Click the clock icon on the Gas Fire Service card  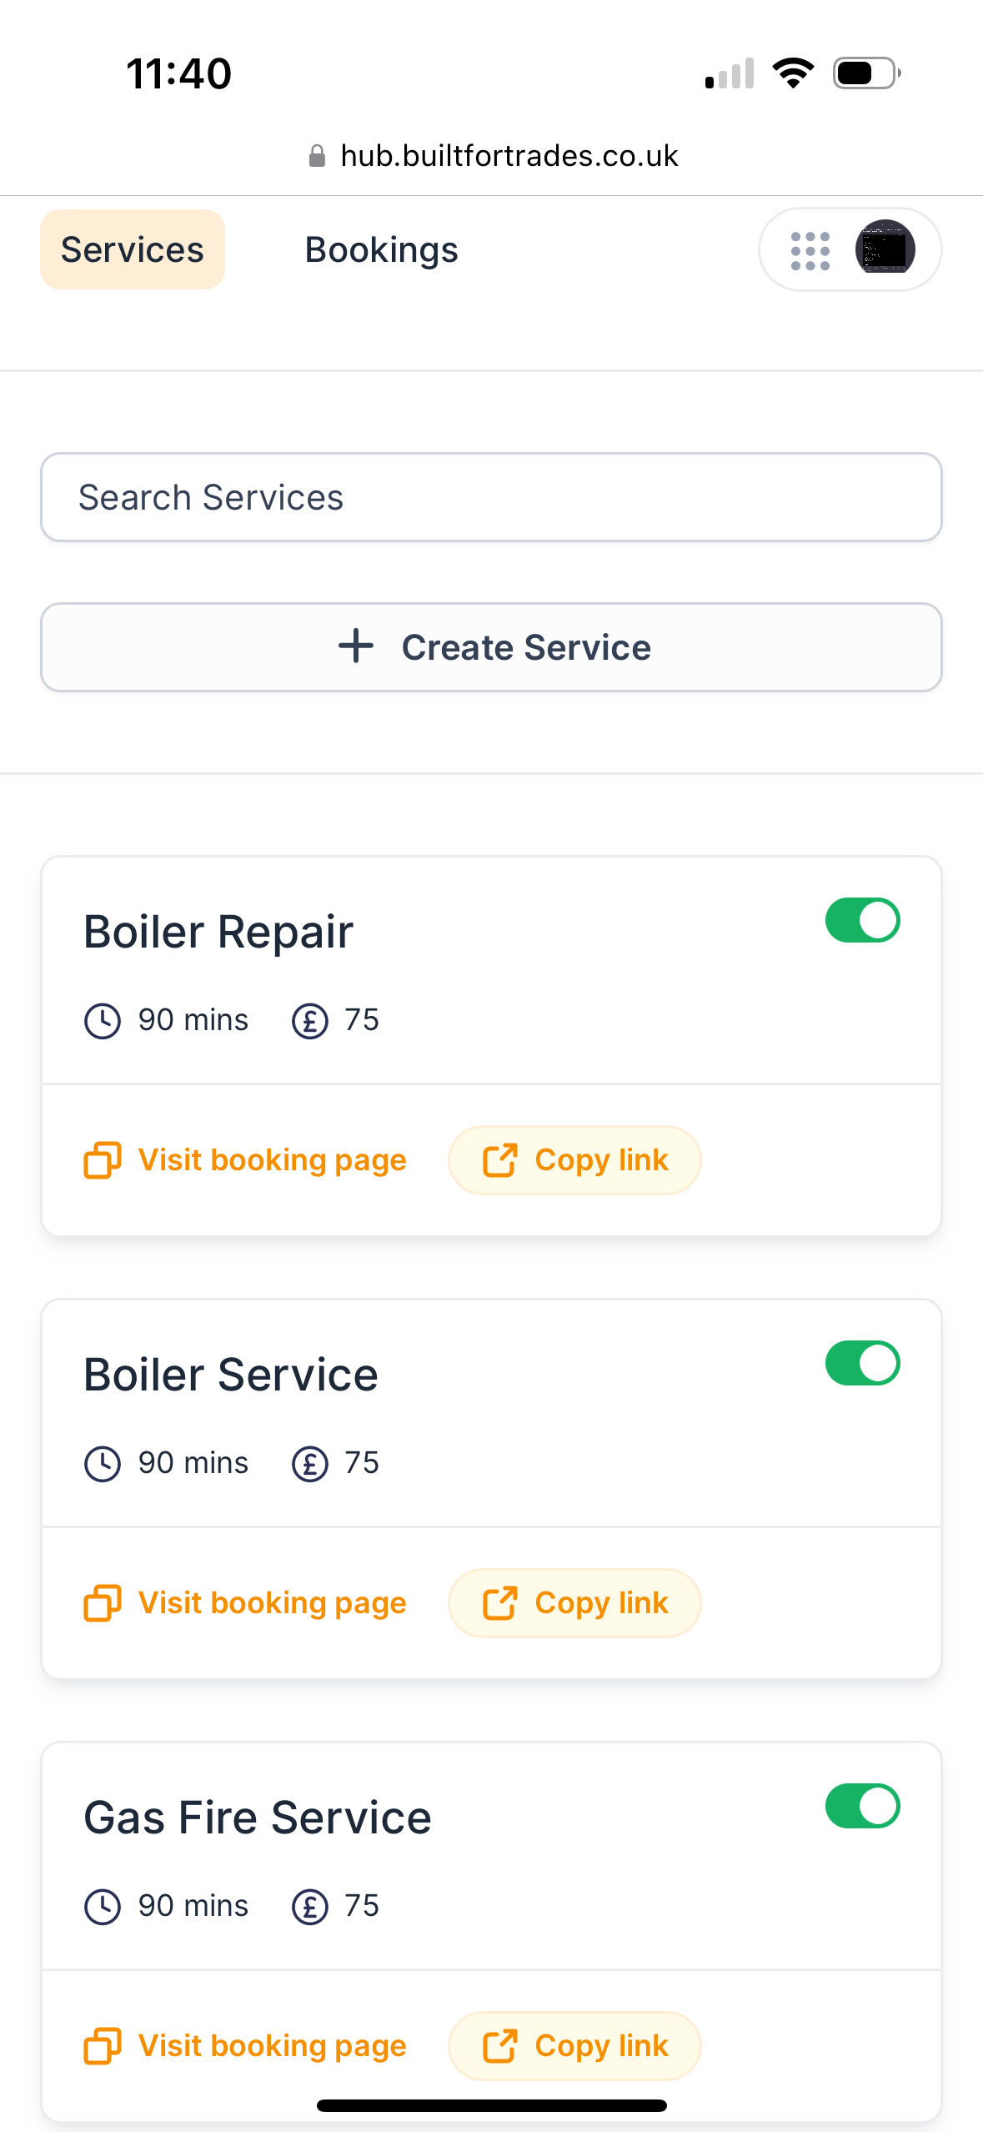(x=102, y=1904)
